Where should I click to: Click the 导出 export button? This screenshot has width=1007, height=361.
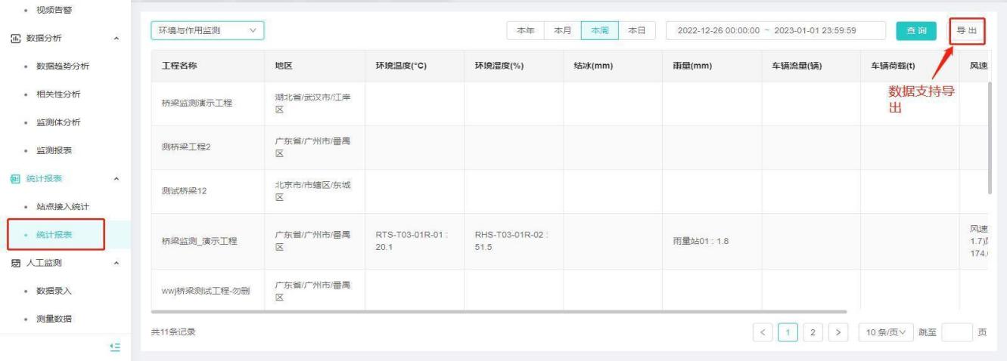tap(967, 30)
